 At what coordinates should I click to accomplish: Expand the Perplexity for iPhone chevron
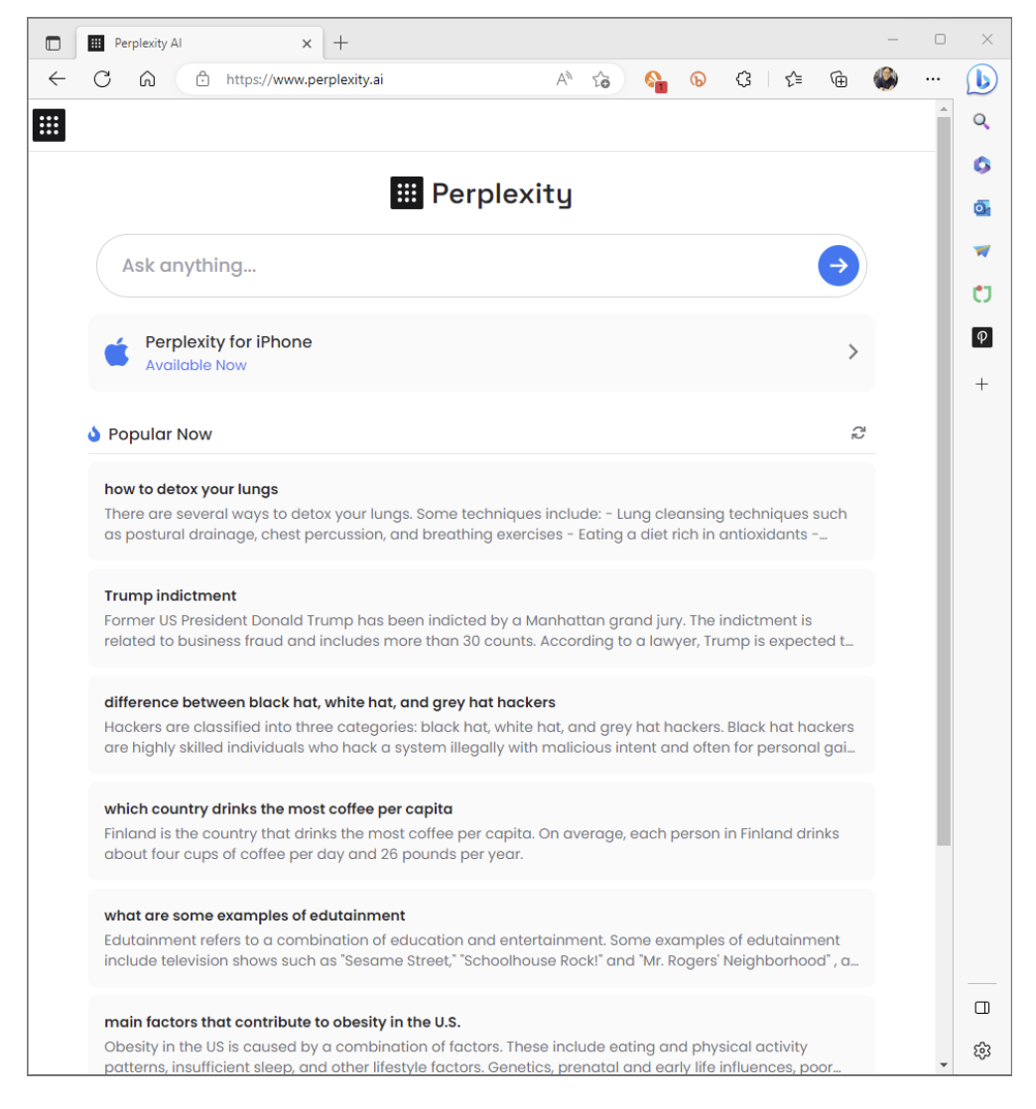(x=852, y=352)
